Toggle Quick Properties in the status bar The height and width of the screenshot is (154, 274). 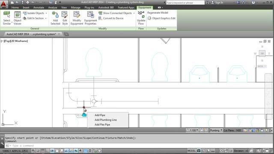[90, 151]
